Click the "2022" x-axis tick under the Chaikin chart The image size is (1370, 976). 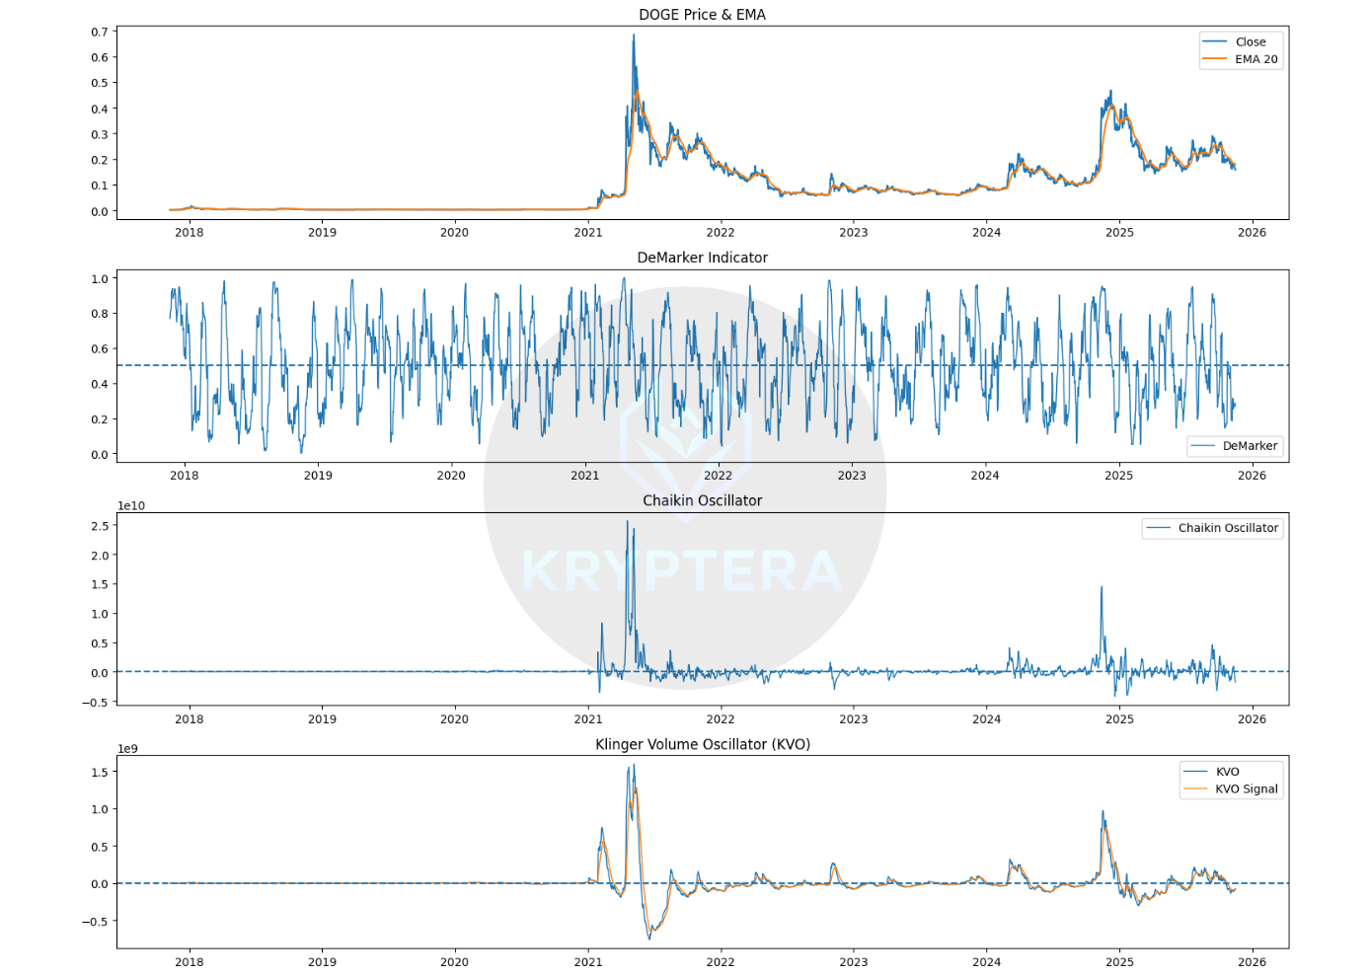pyautogui.click(x=721, y=719)
